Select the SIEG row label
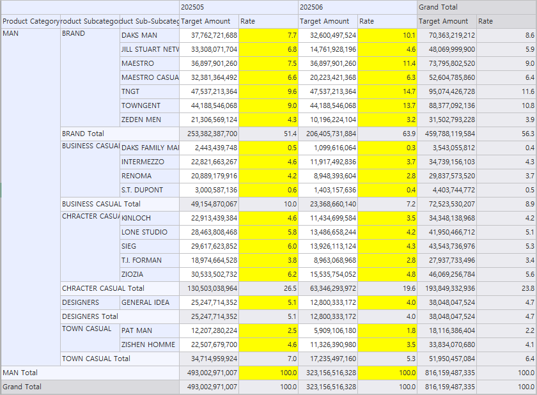Viewport: 537px width, 395px height. click(x=150, y=246)
